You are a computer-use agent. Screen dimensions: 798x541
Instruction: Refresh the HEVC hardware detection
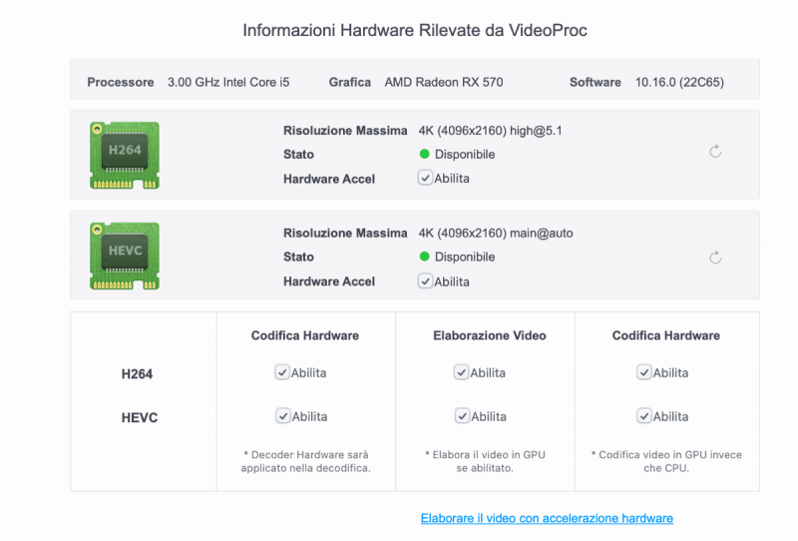click(715, 258)
